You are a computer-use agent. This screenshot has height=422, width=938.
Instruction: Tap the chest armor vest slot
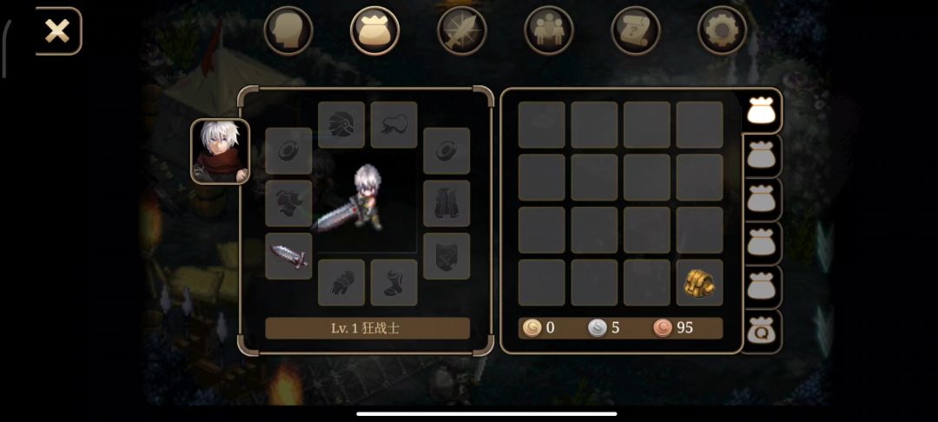point(446,203)
